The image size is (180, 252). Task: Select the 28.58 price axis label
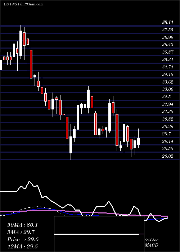(167, 149)
